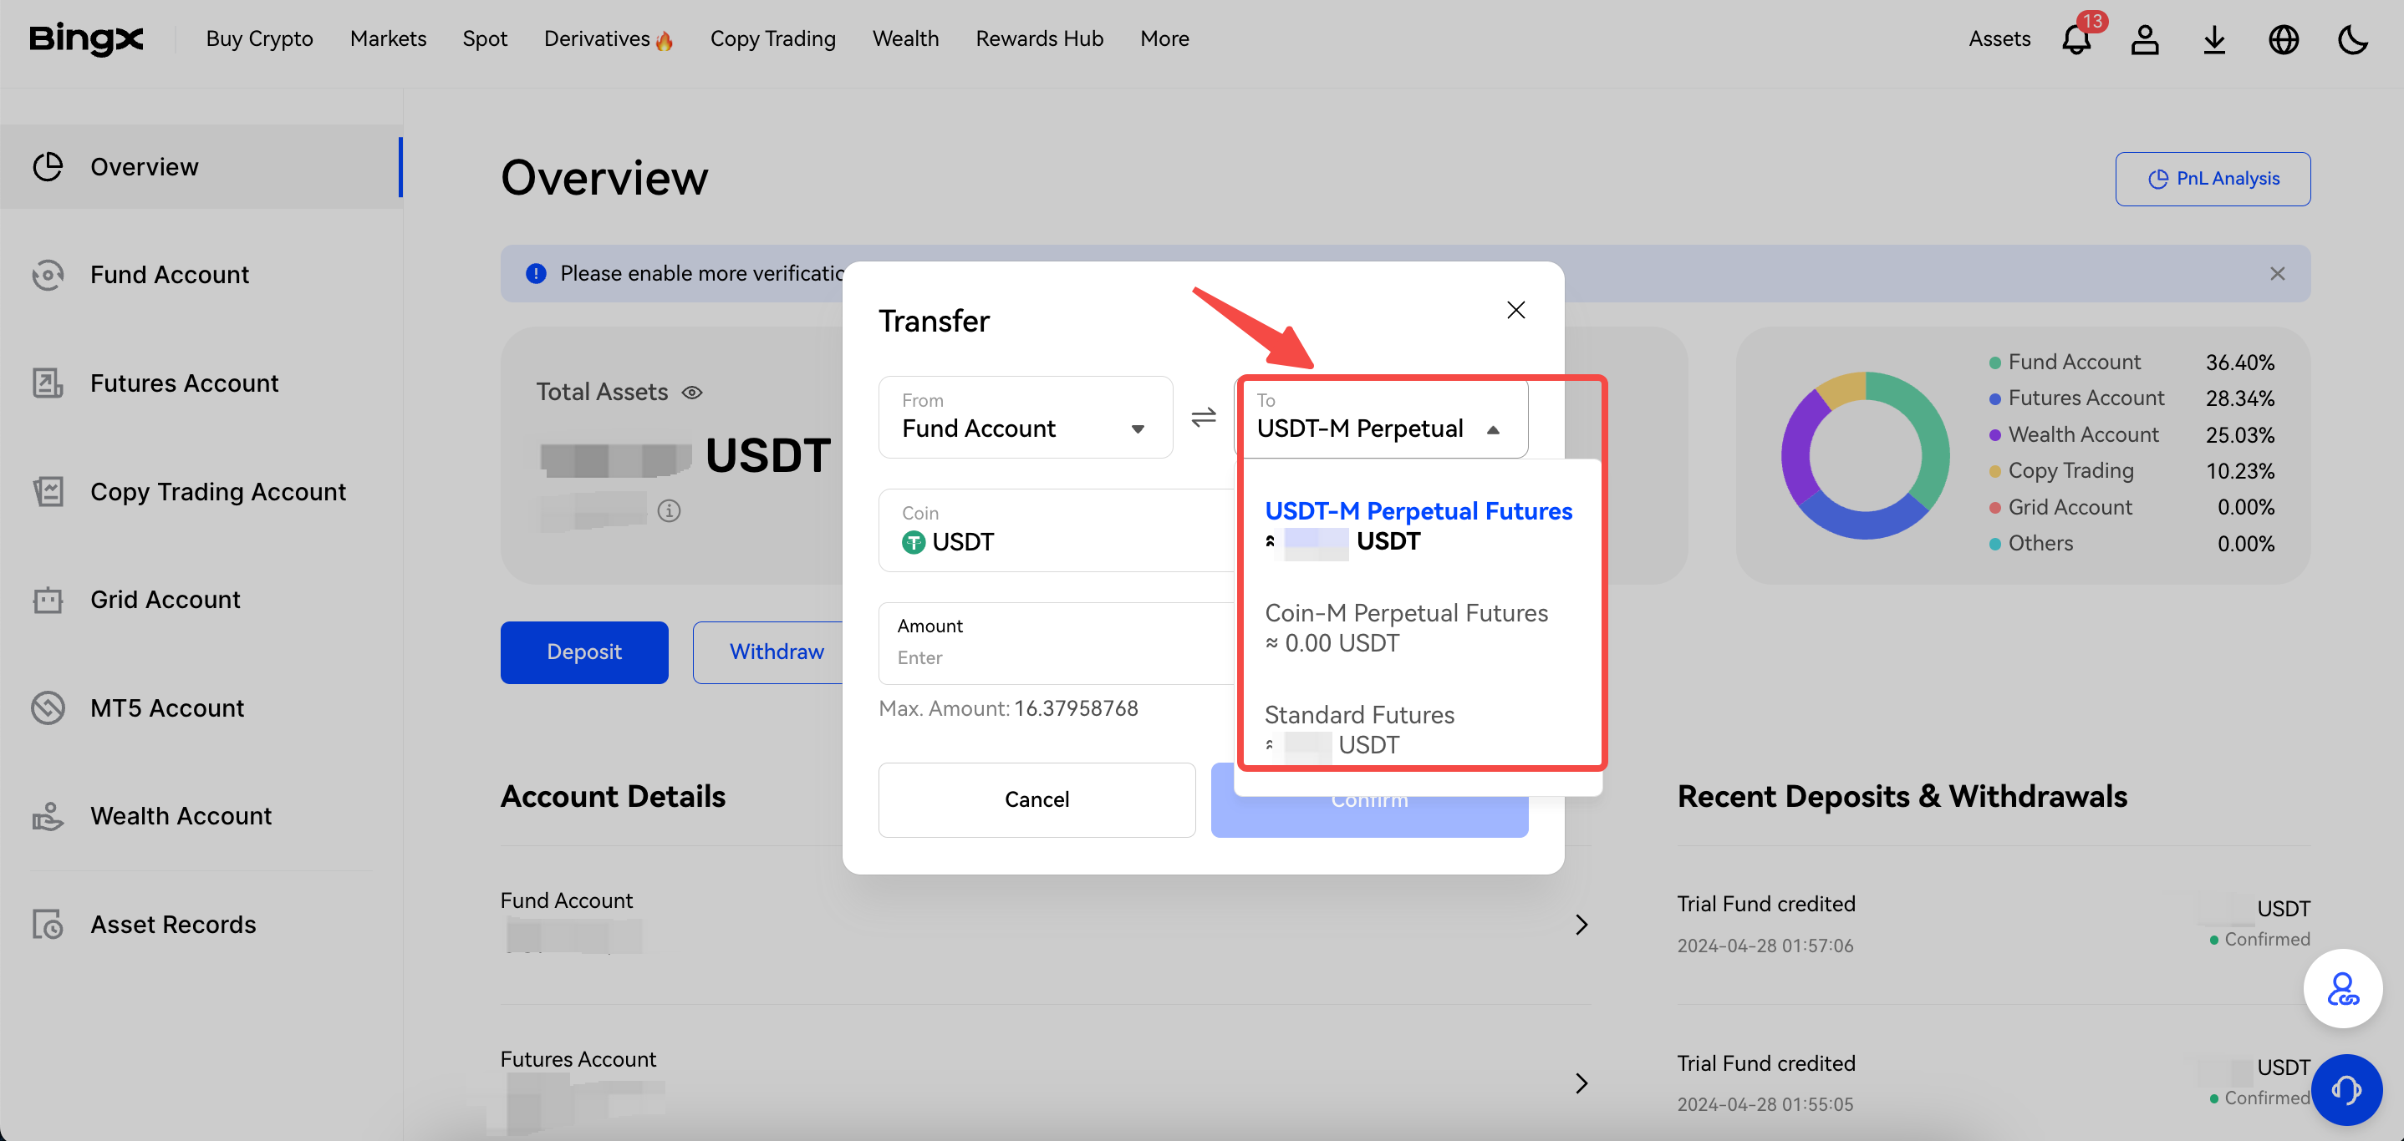Click the Futures Account sidebar icon
The image size is (2404, 1141).
(x=48, y=383)
